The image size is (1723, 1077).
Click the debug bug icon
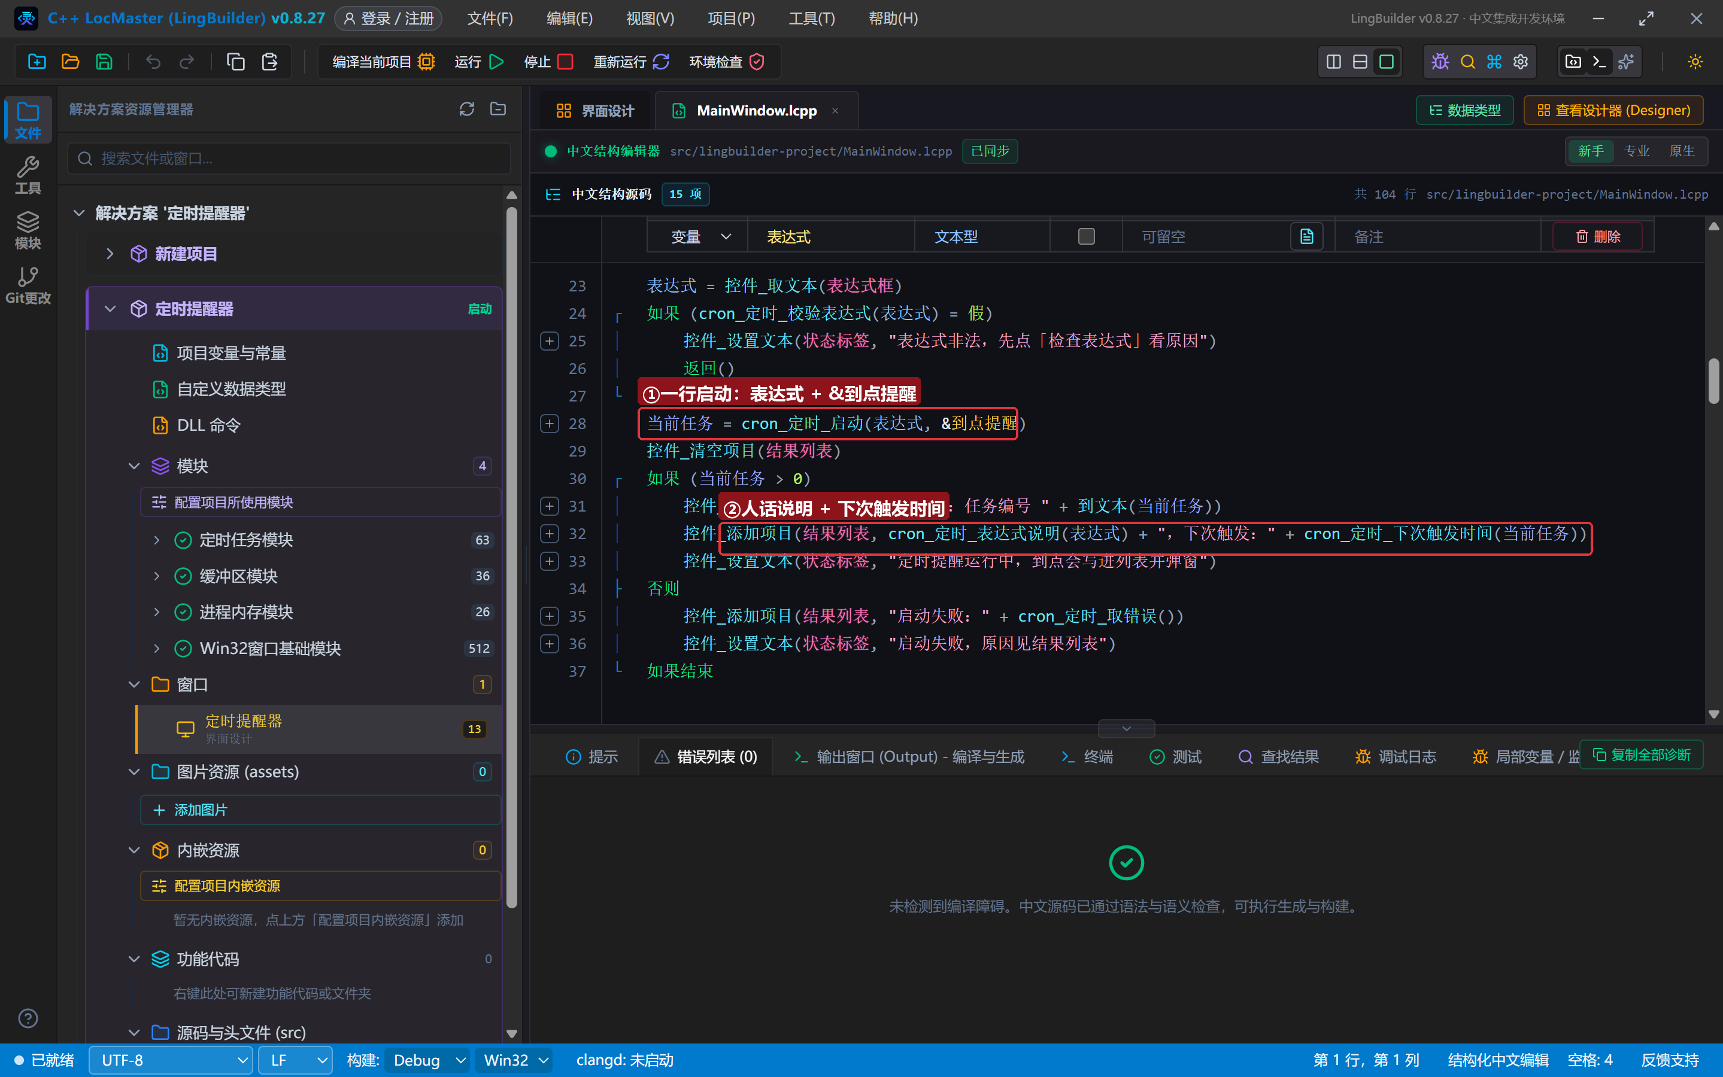click(1440, 62)
